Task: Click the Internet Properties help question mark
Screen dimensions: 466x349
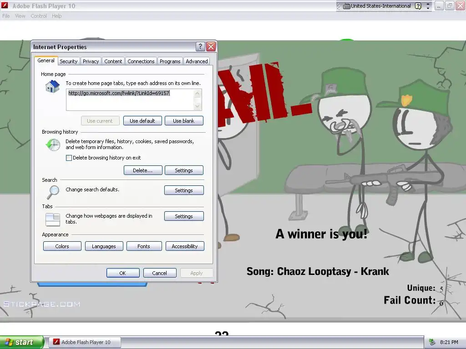Action: 200,47
